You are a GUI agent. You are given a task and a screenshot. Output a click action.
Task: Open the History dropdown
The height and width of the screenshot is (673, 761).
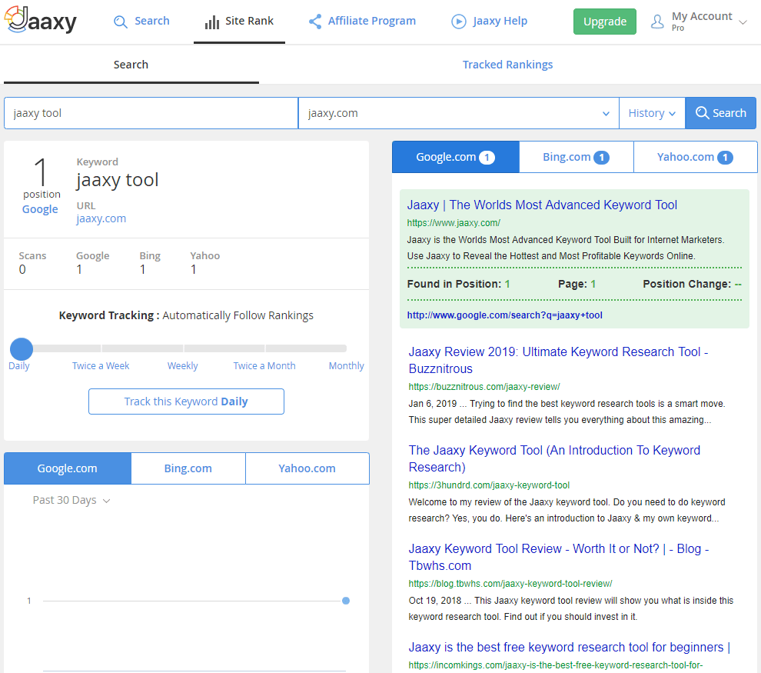[x=652, y=113]
